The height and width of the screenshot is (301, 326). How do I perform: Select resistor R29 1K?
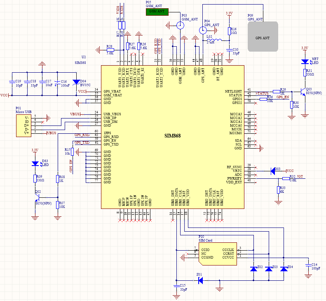coord(277,91)
